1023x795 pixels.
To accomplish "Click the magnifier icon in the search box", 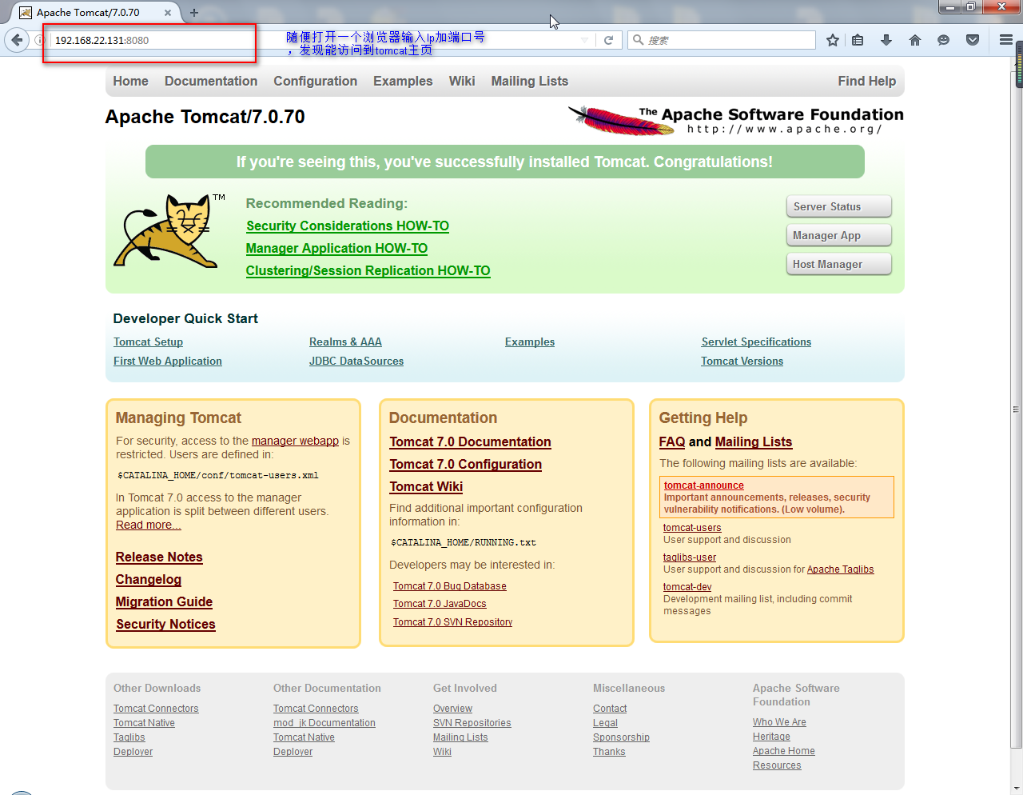I will click(x=638, y=40).
